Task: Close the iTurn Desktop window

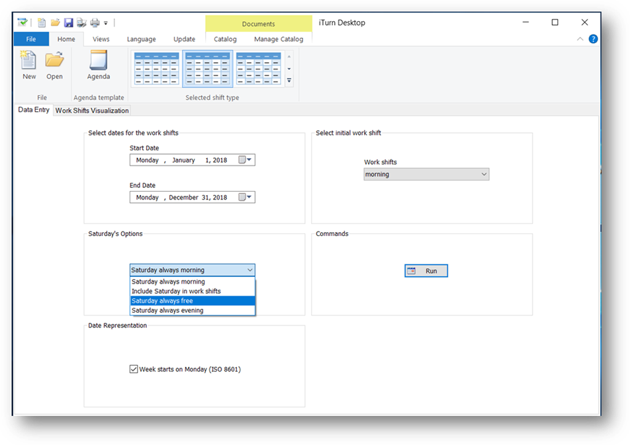Action: [584, 22]
